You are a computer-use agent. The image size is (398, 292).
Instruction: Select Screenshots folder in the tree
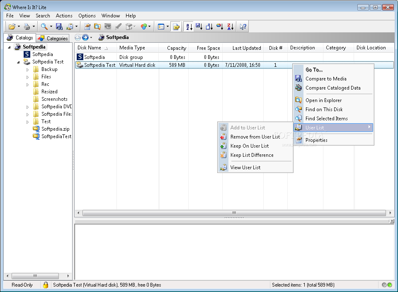[54, 99]
